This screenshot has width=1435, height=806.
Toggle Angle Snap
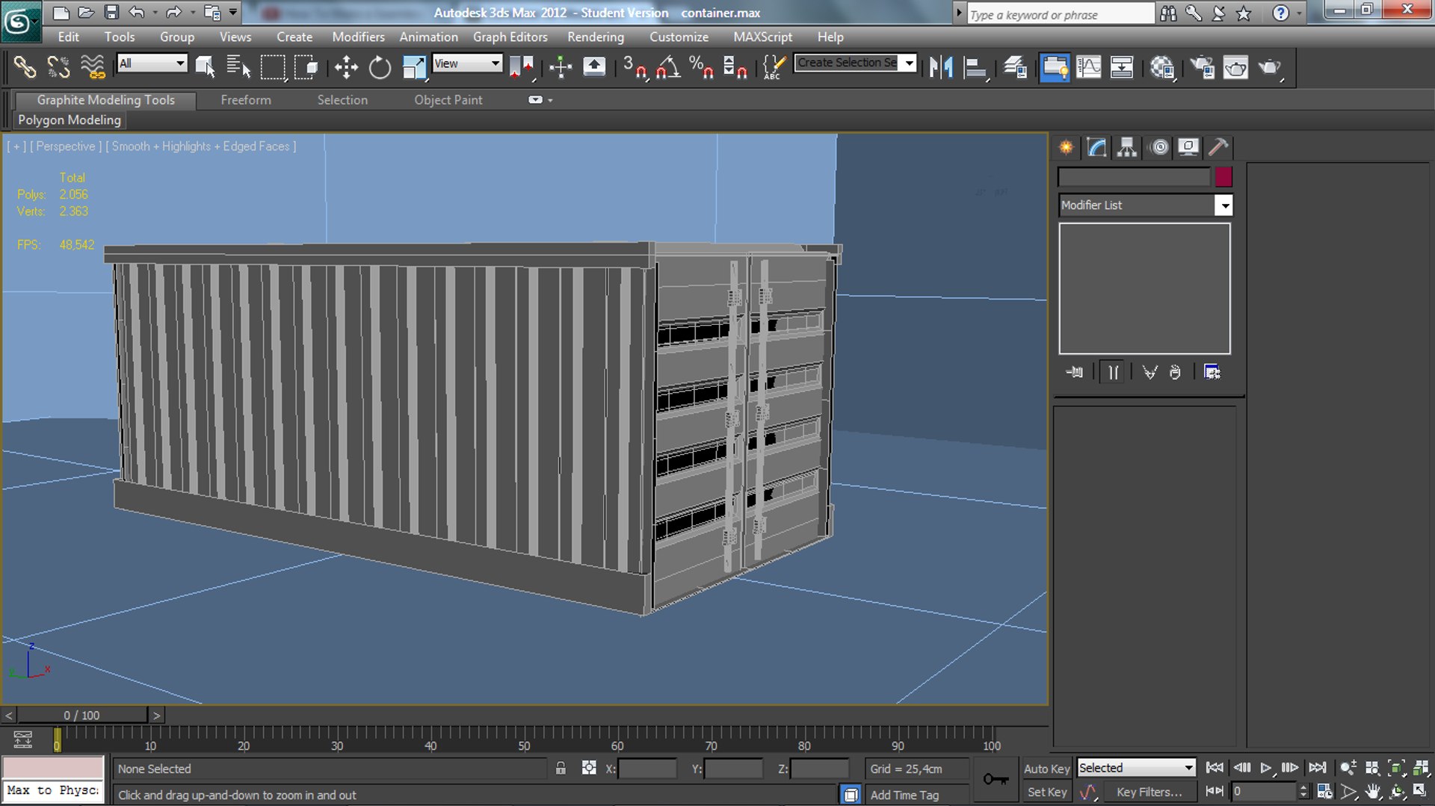[668, 67]
